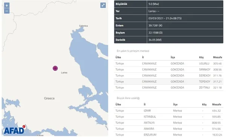Select UGURLU village cell

click(204, 63)
